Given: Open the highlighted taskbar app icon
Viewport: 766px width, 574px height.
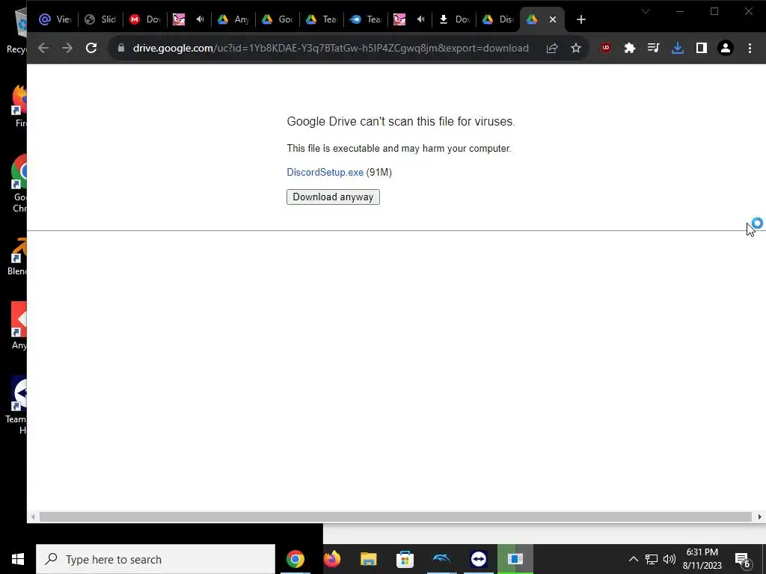Looking at the screenshot, I should click(x=515, y=559).
